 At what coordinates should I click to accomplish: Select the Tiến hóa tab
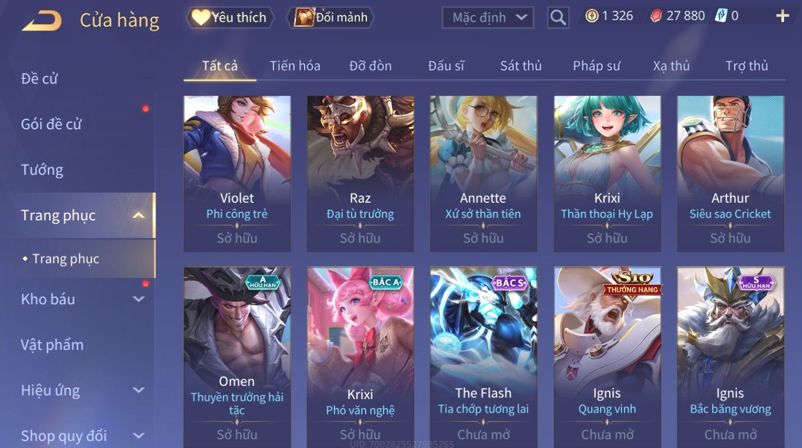point(295,65)
